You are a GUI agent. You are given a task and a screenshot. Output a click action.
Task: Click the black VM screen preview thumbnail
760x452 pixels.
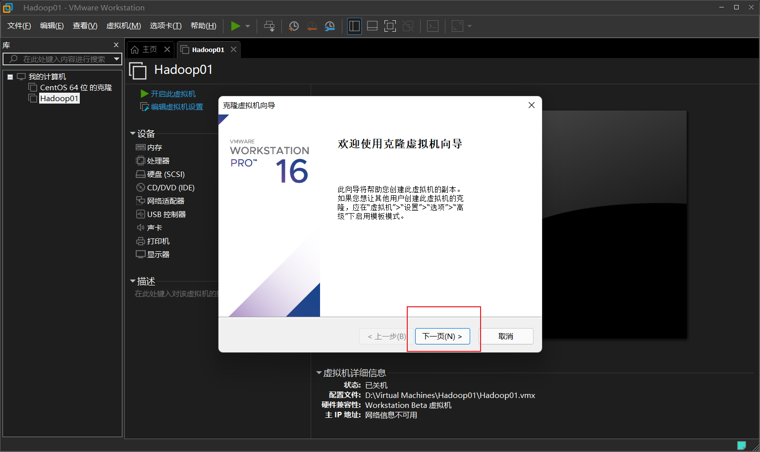click(614, 225)
